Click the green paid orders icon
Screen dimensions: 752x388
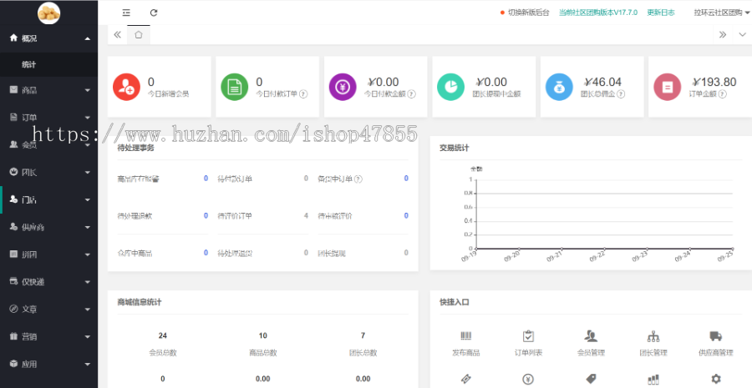[235, 87]
